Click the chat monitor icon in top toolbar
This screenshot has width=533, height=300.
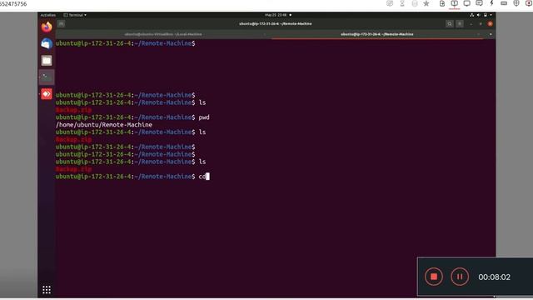tap(479, 3)
